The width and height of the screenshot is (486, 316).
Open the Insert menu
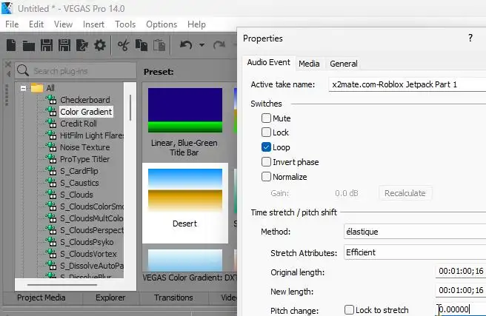point(93,24)
